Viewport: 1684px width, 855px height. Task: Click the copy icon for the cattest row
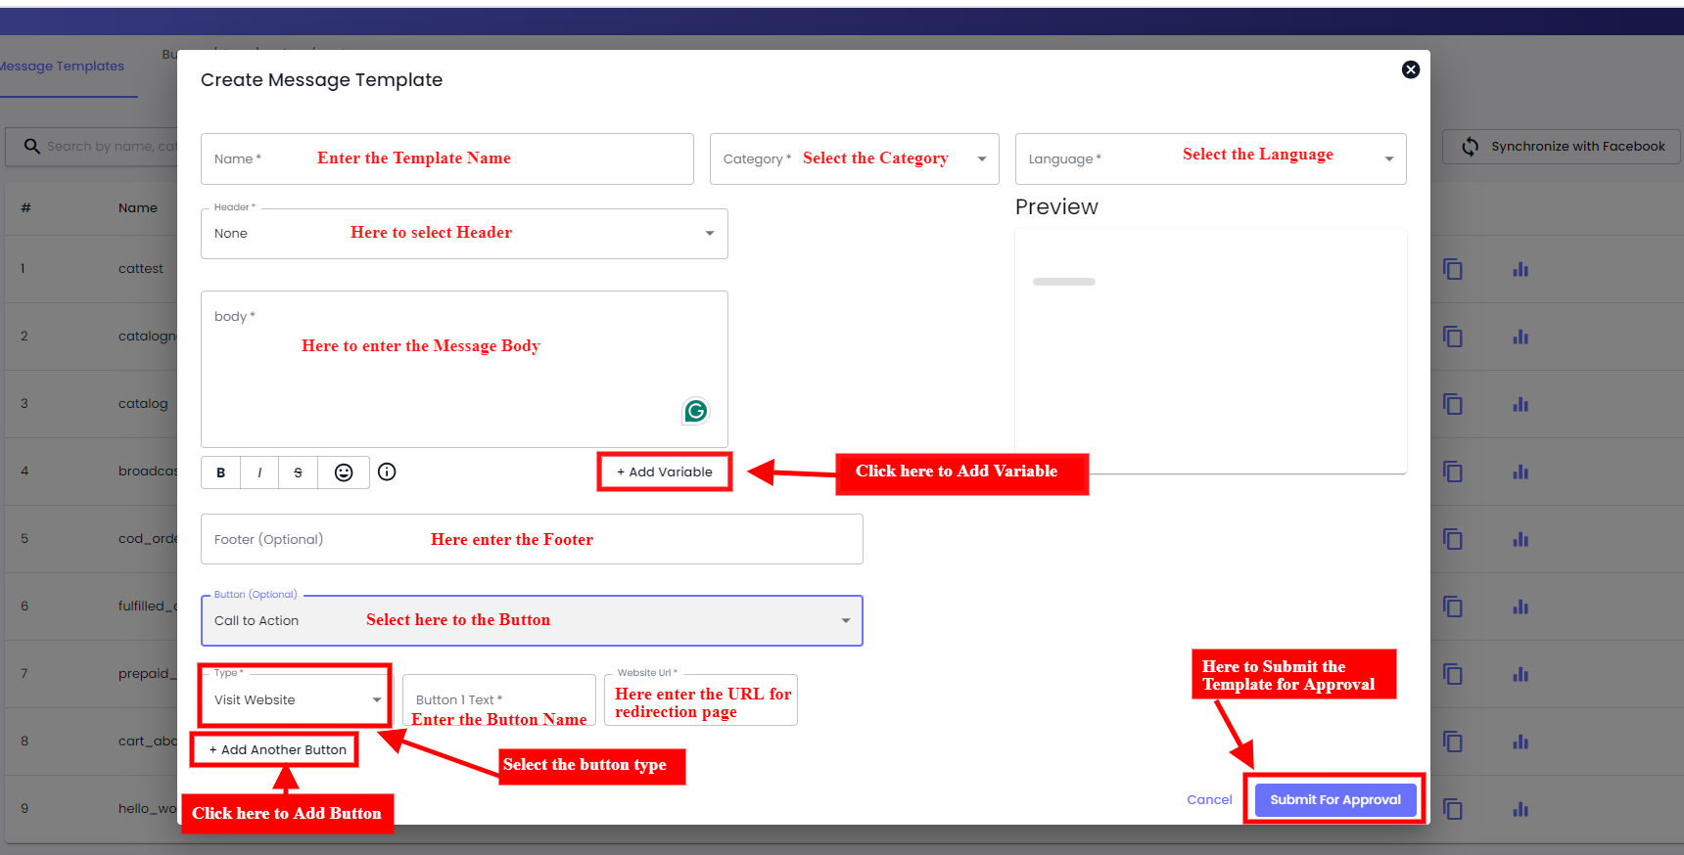pyautogui.click(x=1453, y=269)
